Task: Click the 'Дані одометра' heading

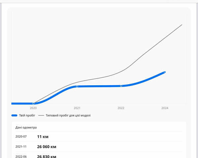Action: [x=26, y=127]
